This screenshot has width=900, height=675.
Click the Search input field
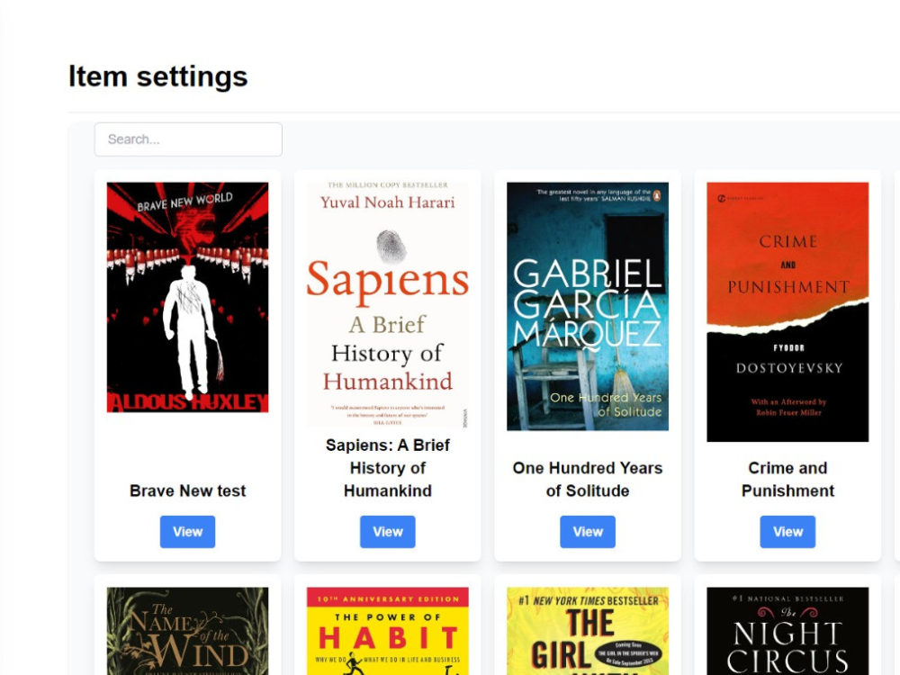click(187, 139)
